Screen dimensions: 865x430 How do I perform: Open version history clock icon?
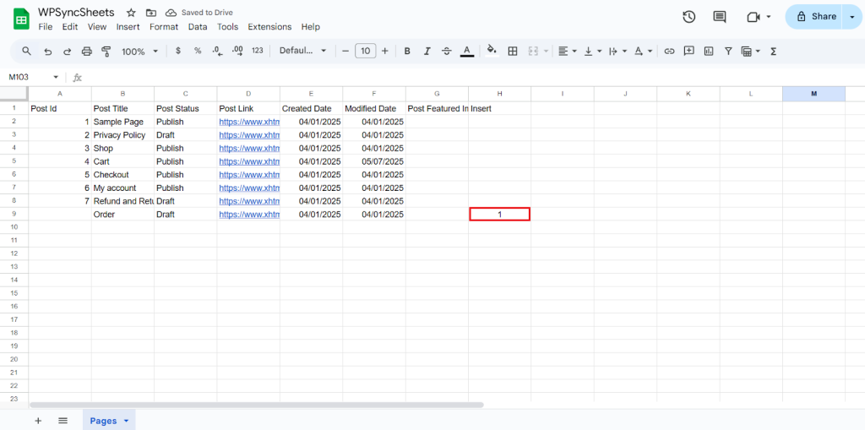tap(688, 17)
